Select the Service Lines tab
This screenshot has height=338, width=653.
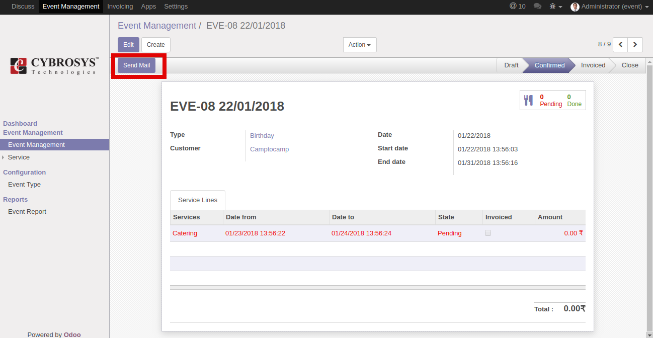tap(198, 200)
